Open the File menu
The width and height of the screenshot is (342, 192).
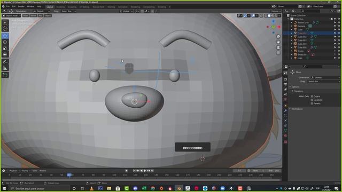[x=8, y=6]
